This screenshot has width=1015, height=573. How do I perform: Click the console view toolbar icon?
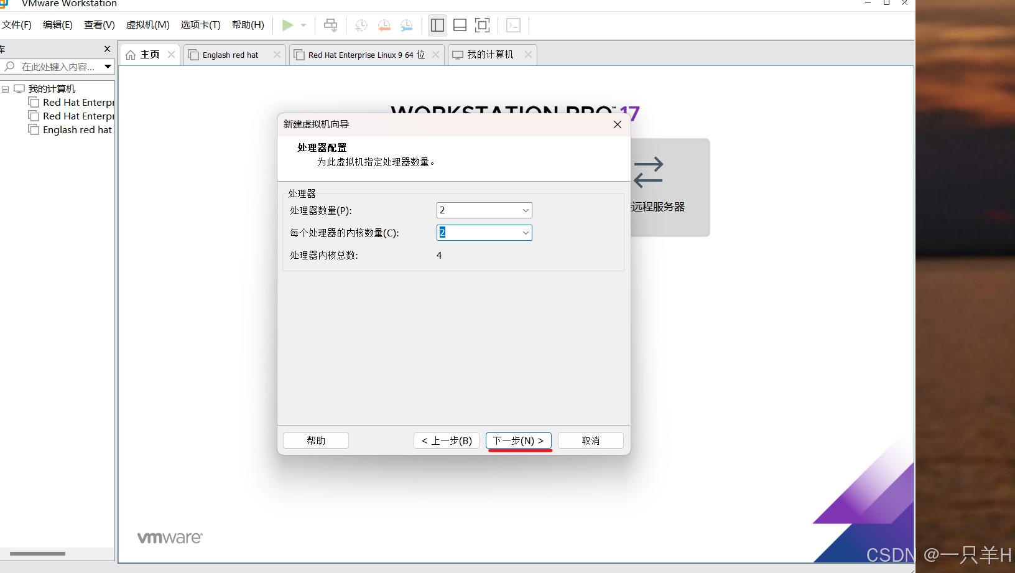tap(513, 26)
